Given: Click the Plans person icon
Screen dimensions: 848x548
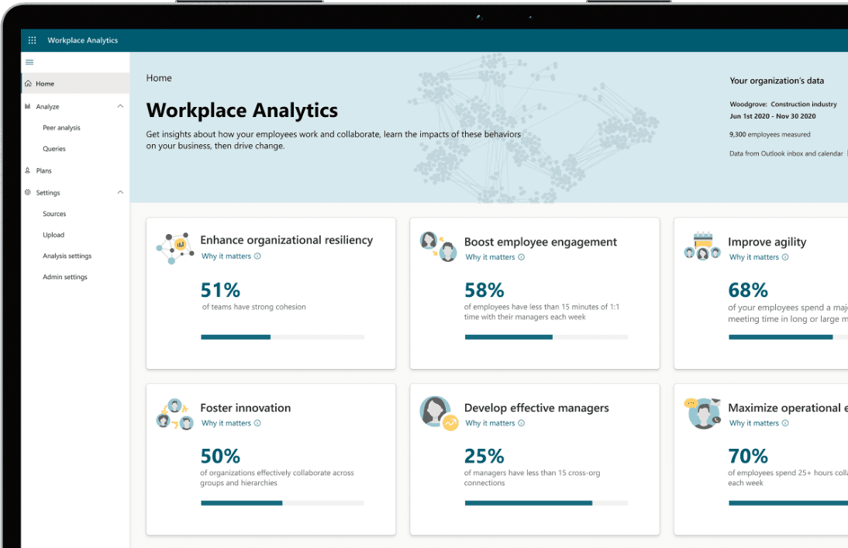Looking at the screenshot, I should point(28,170).
